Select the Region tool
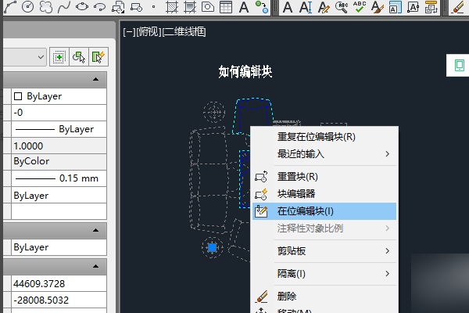This screenshot has height=313, width=469. point(208,7)
